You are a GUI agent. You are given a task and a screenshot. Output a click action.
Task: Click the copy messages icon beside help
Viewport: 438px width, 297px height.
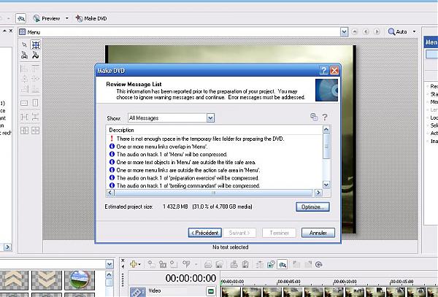314,117
